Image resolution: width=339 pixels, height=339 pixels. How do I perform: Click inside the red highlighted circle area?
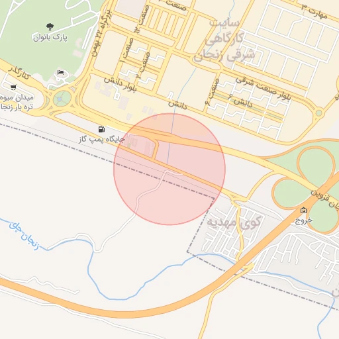(169, 169)
